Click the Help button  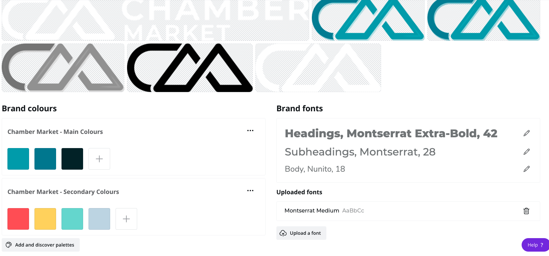pos(535,245)
